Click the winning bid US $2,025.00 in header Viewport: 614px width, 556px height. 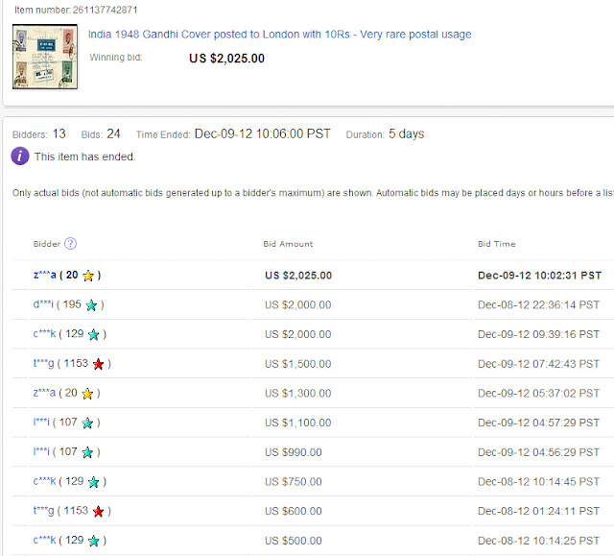click(x=226, y=59)
